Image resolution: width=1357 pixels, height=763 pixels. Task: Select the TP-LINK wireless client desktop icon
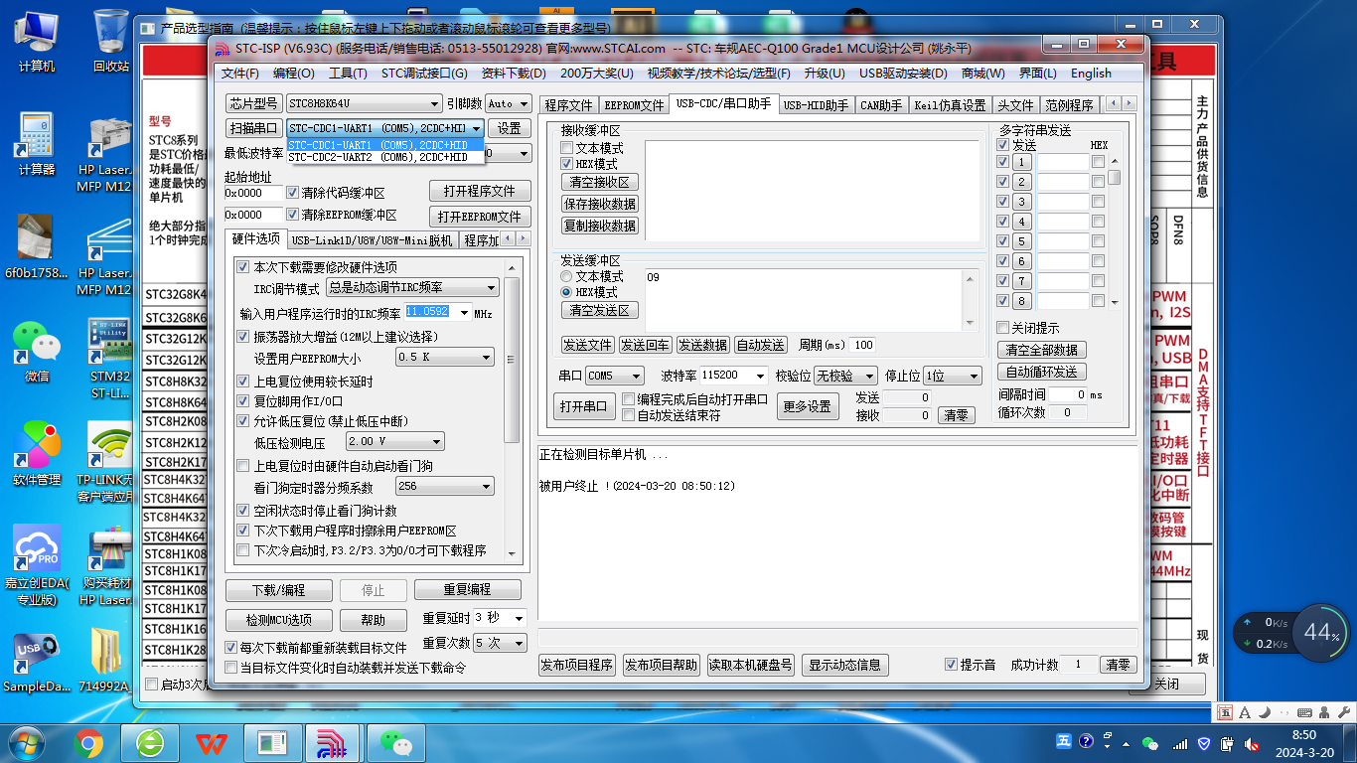click(x=105, y=462)
